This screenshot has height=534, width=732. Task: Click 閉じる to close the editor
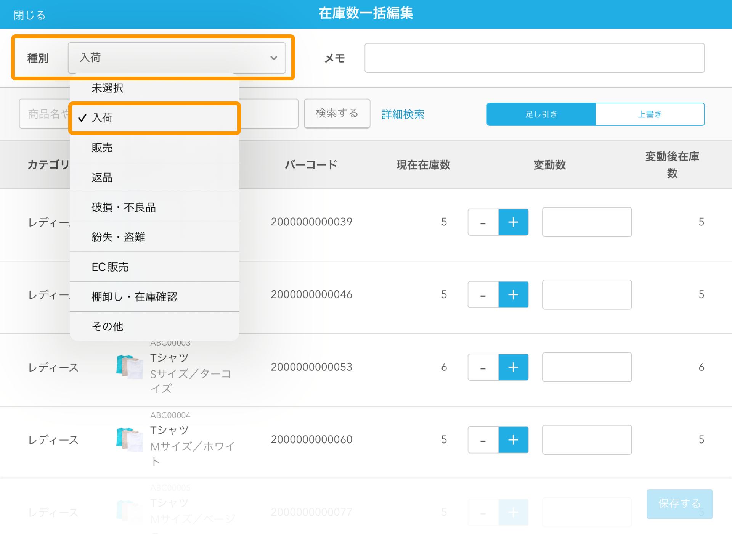(x=30, y=15)
